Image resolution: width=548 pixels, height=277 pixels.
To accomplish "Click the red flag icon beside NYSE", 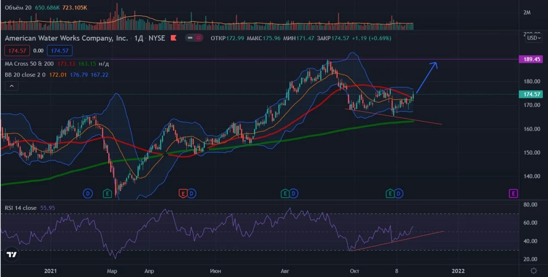I will point(174,38).
